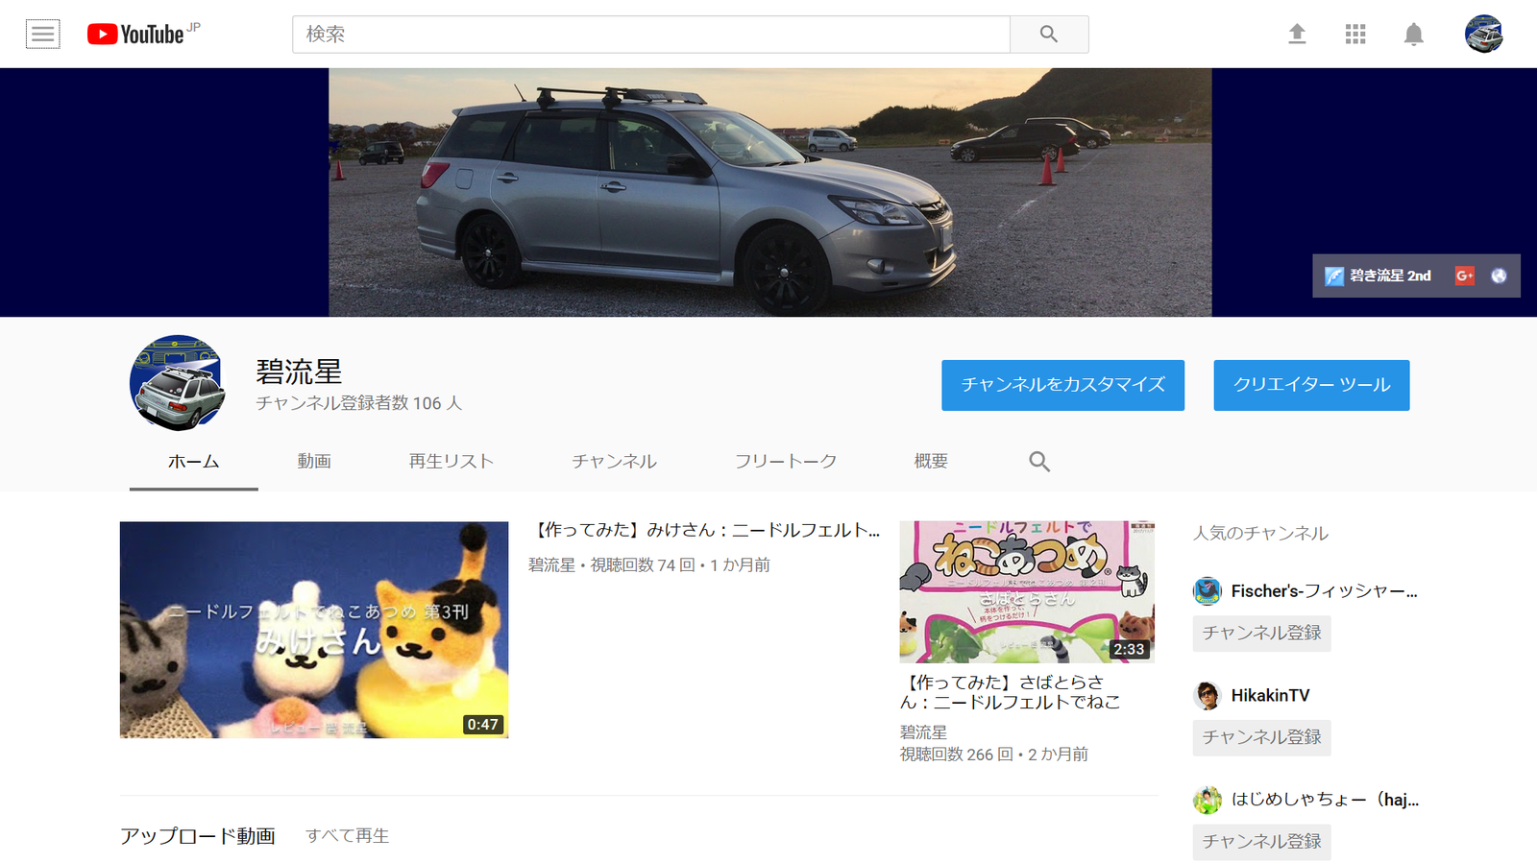
Task: Open the チャンネル tab
Action: tap(615, 462)
